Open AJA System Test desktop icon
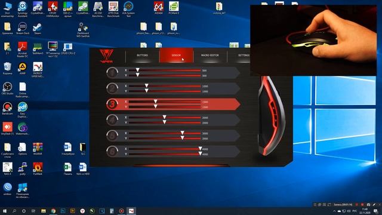The width and height of the screenshot is (382, 215). pyautogui.click(x=128, y=10)
